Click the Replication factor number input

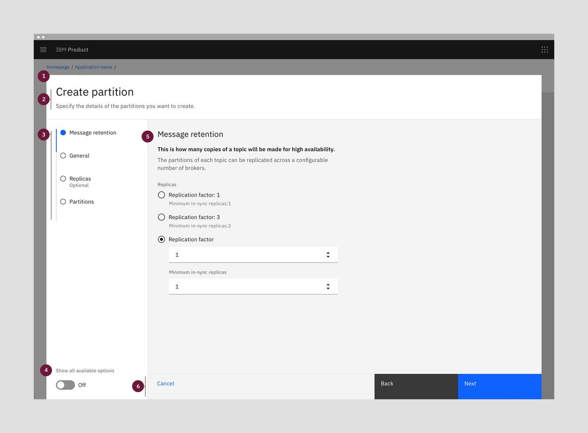pos(245,255)
